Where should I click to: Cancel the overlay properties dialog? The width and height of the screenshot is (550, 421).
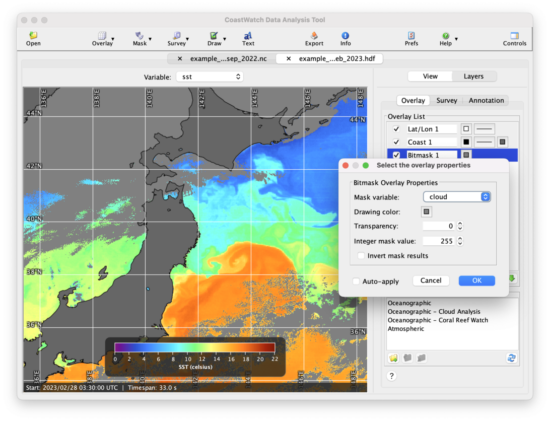431,280
